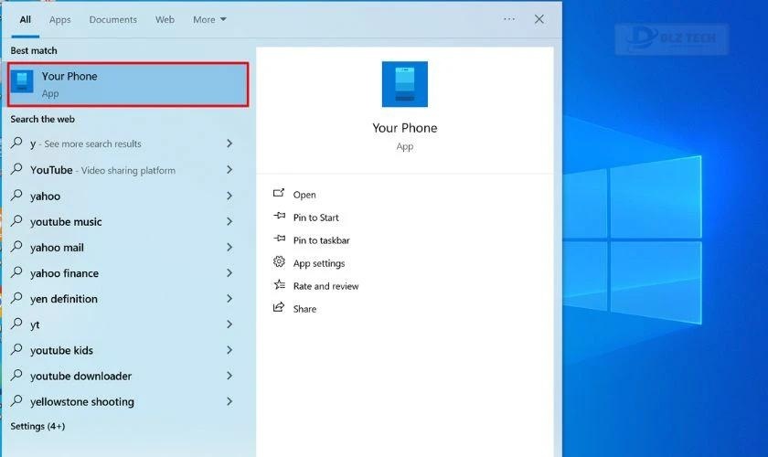The height and width of the screenshot is (457, 768).
Task: Click the App settings gear icon
Action: (x=279, y=263)
